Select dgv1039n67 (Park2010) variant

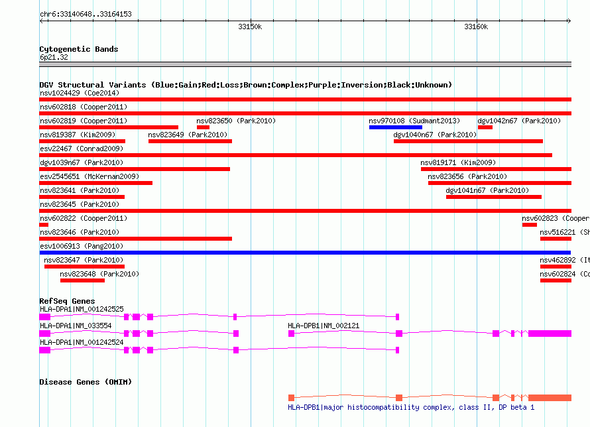(x=135, y=169)
